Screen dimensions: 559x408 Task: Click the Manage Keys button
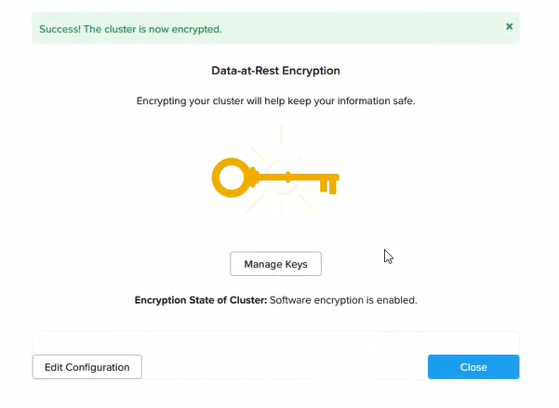pos(275,264)
